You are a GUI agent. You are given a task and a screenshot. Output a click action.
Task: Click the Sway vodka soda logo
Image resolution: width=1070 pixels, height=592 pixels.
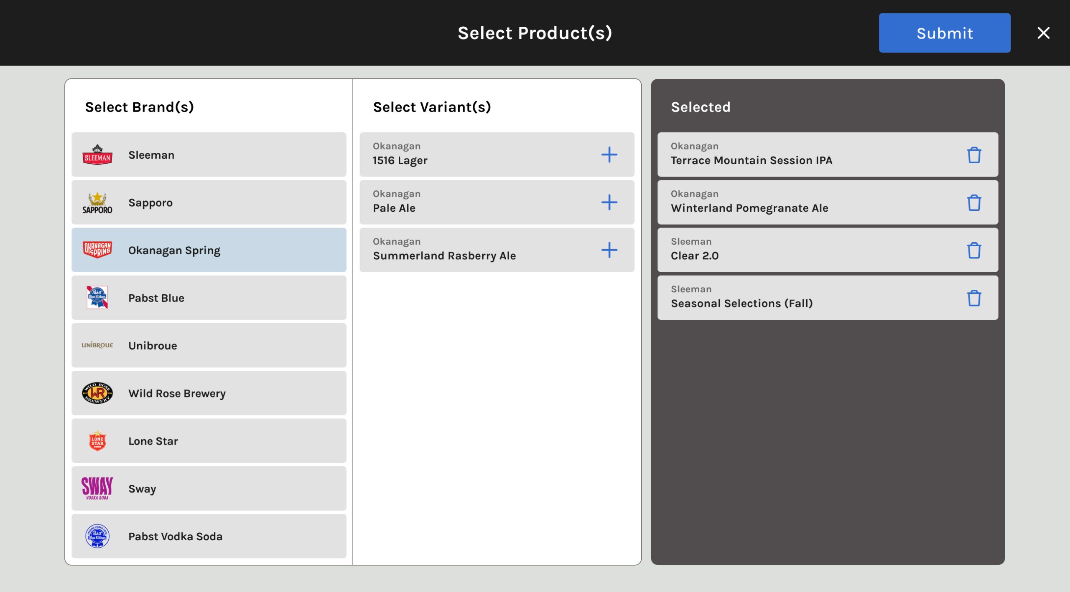point(97,488)
